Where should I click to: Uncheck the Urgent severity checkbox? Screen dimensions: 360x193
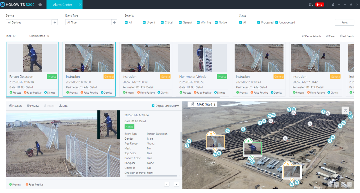pos(144,22)
